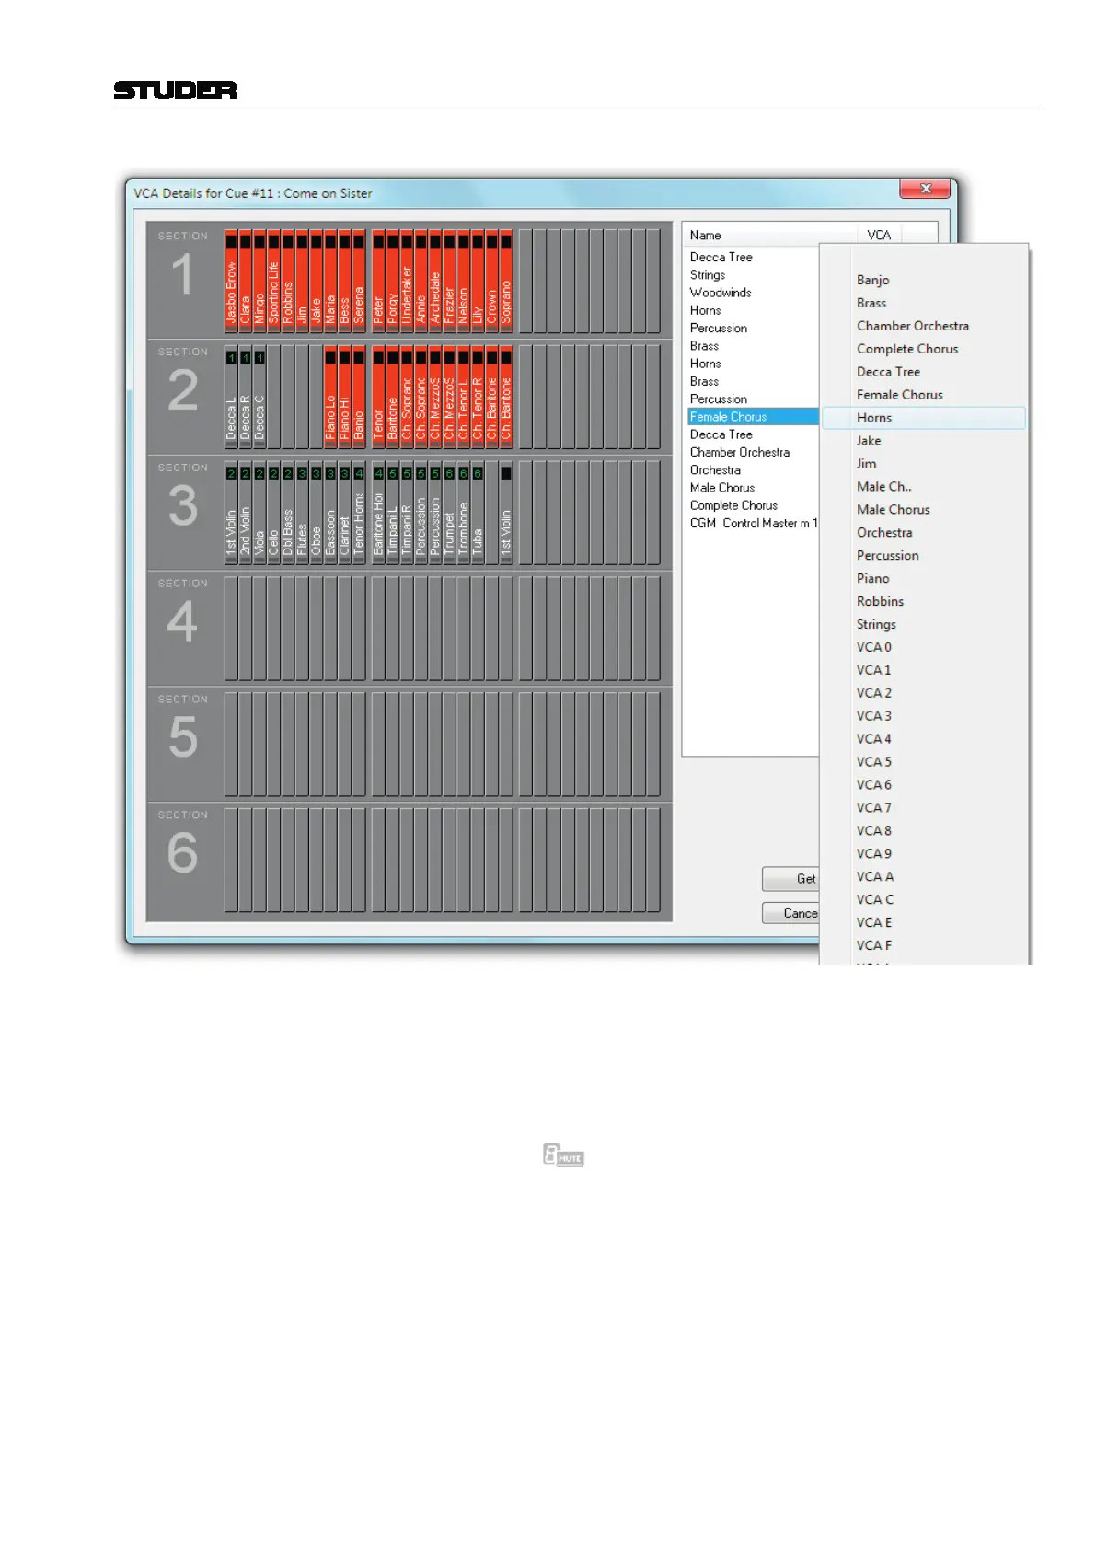Select the Banjo channel strip in Section 2

pyautogui.click(x=359, y=397)
